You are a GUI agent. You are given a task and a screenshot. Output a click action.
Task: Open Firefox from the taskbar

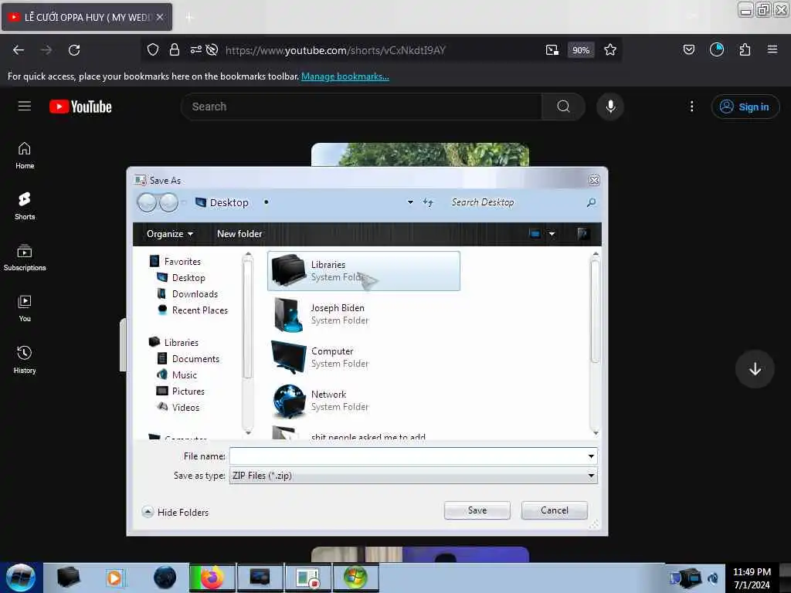(212, 578)
